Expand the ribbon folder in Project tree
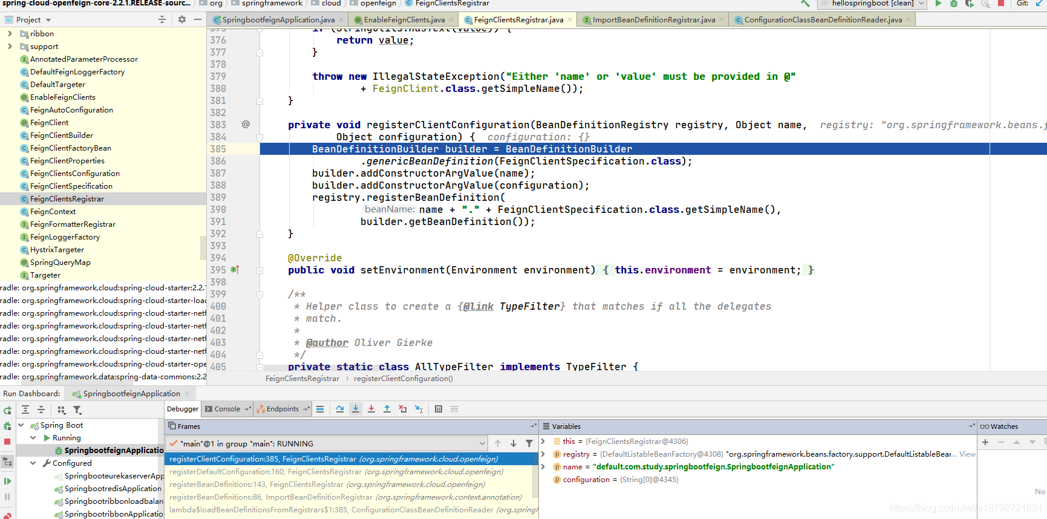This screenshot has height=519, width=1047. click(10, 34)
